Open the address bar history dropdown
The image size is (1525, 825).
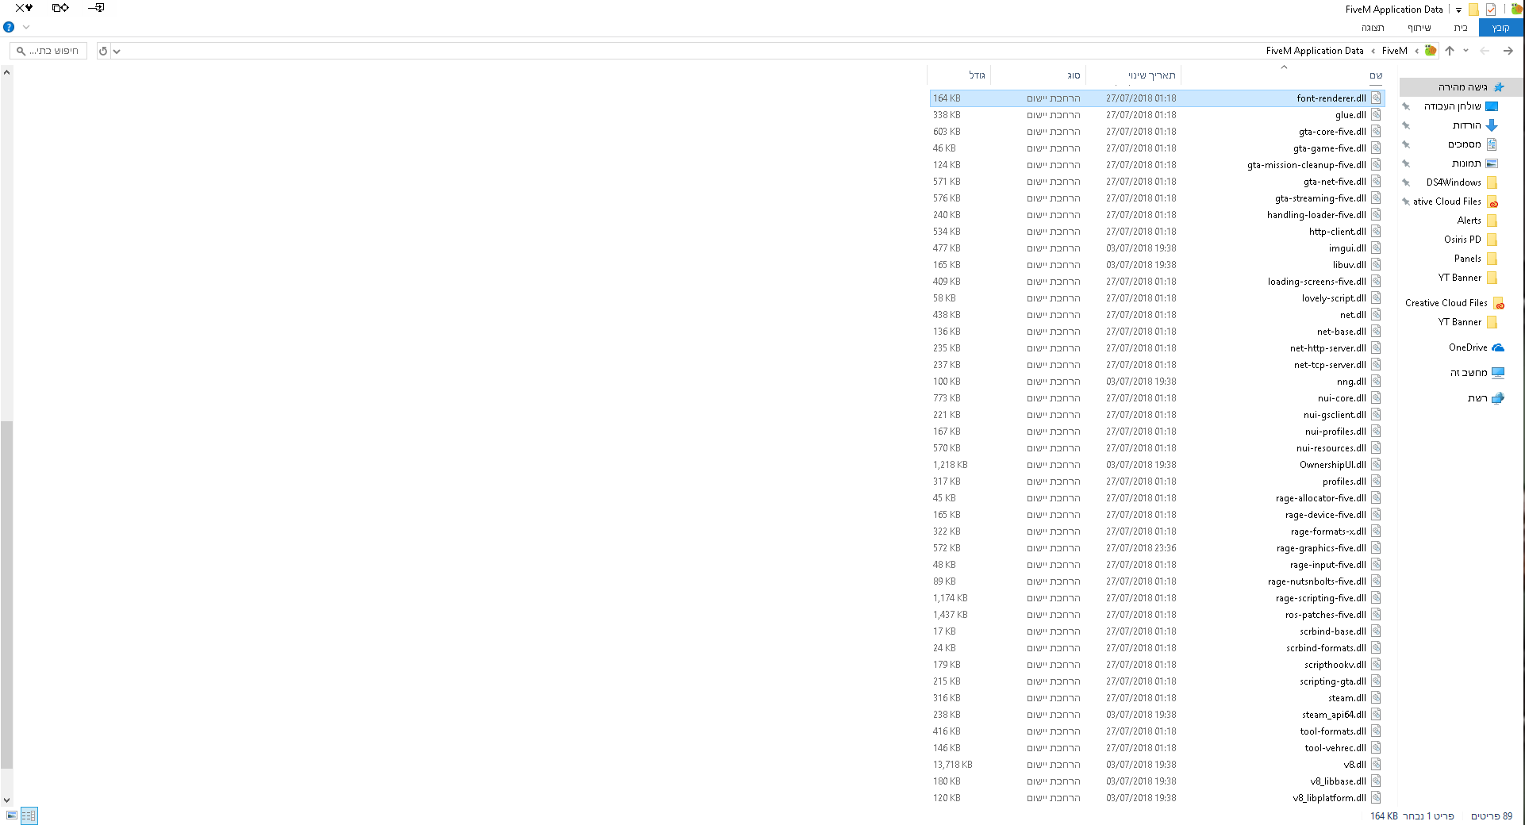point(117,51)
